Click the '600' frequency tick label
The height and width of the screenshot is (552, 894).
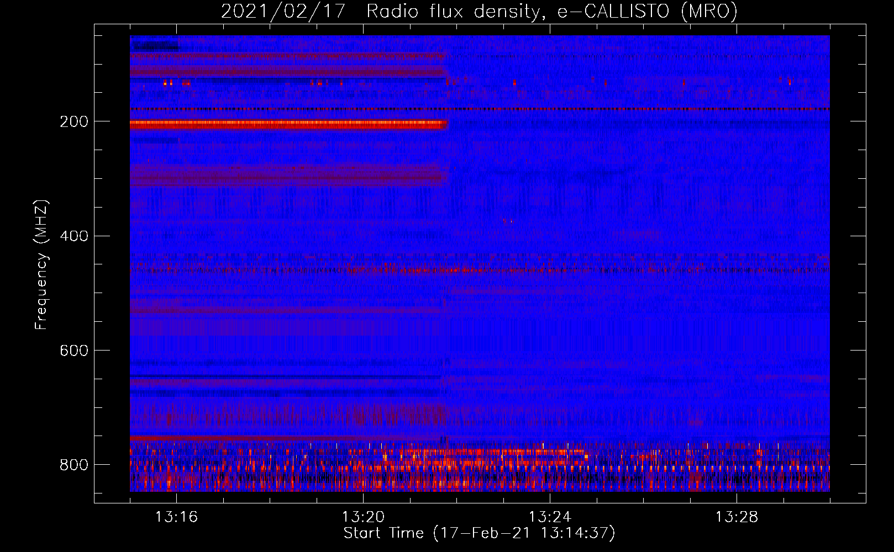point(73,351)
